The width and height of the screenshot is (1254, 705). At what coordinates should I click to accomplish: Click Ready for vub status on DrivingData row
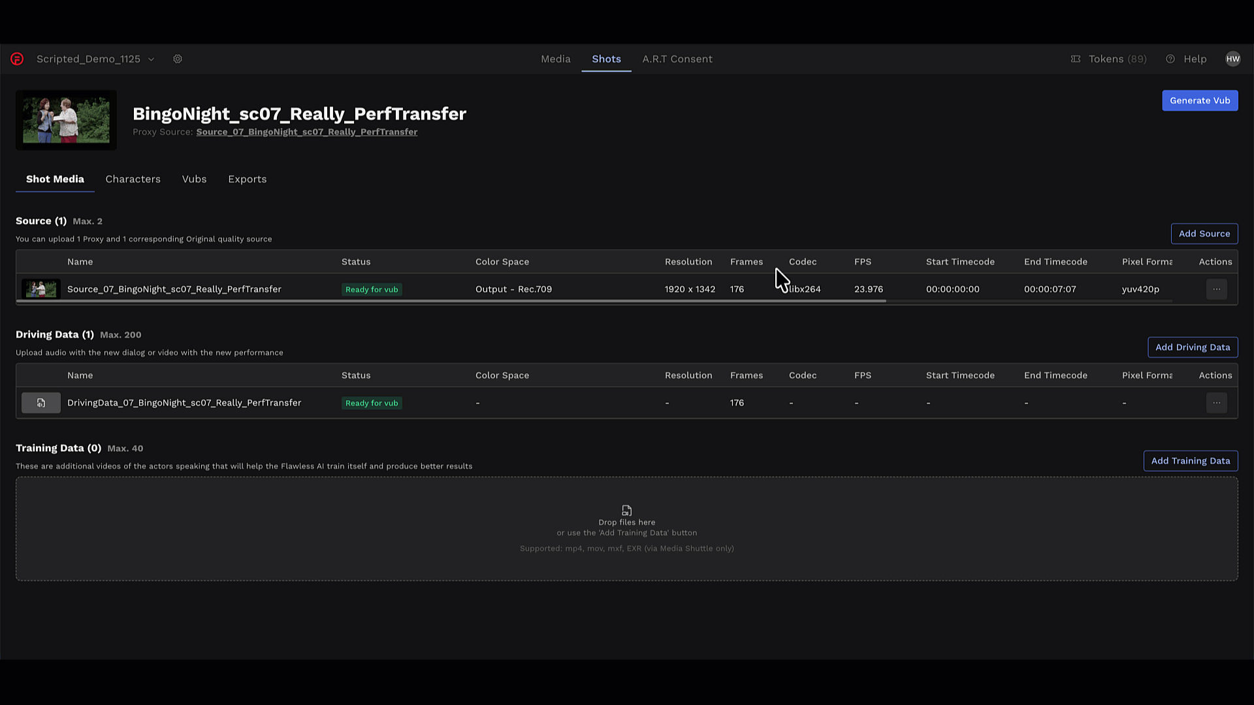point(372,403)
